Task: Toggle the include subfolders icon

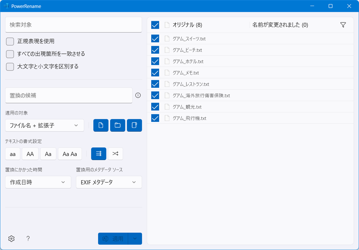Action: 134,125
